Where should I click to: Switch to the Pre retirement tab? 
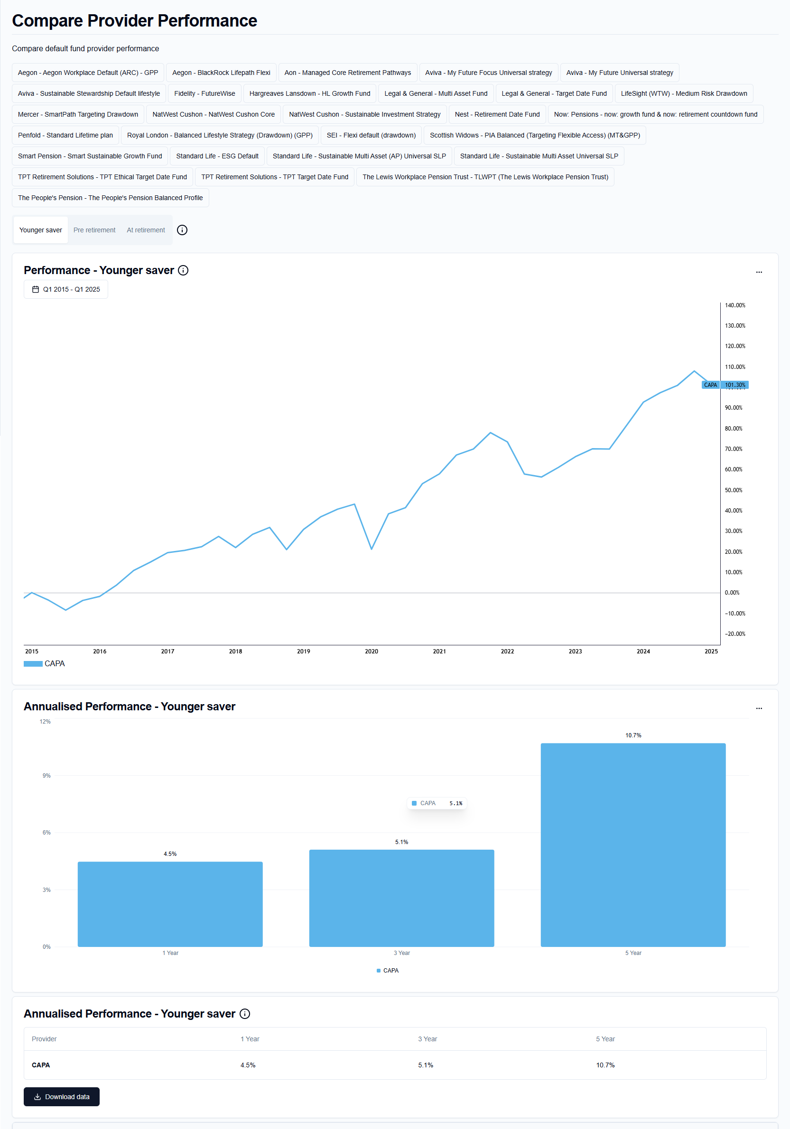[x=94, y=230]
